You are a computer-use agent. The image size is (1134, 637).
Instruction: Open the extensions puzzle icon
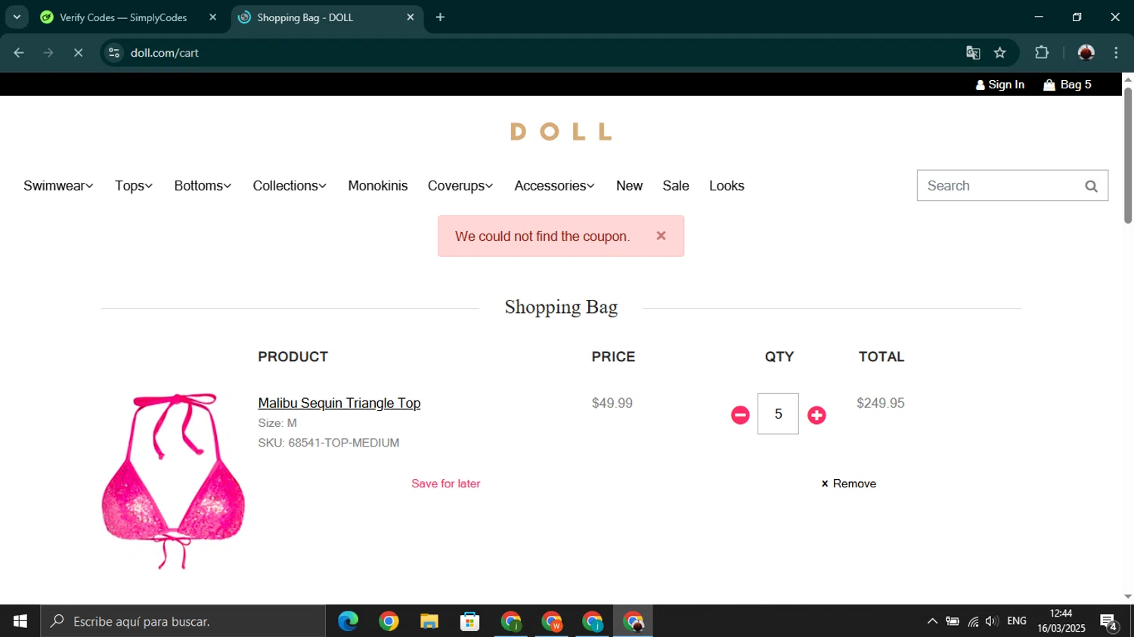coord(1042,53)
